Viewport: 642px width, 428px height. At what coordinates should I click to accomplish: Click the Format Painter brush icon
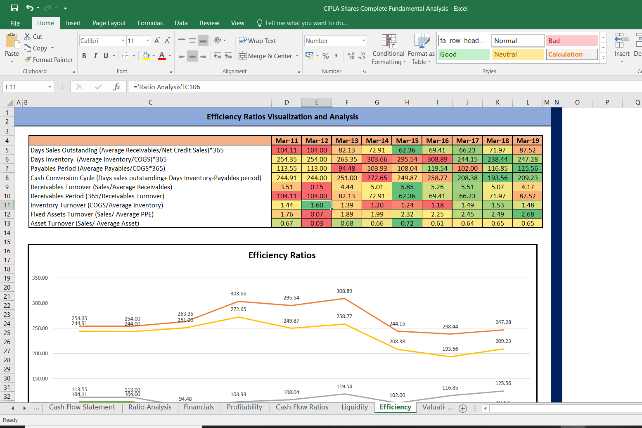tap(28, 59)
